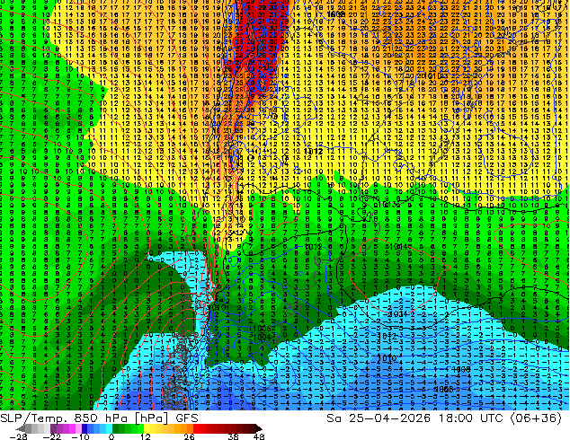The height and width of the screenshot is (440, 570).
Task: Click the "Sa 25-04-2026 18:00 UTC" forecast date
Action: pos(416,418)
